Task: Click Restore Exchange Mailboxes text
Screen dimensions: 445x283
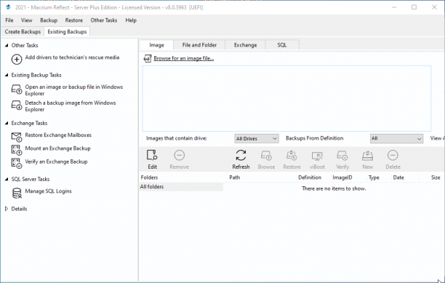Action: 58,135
